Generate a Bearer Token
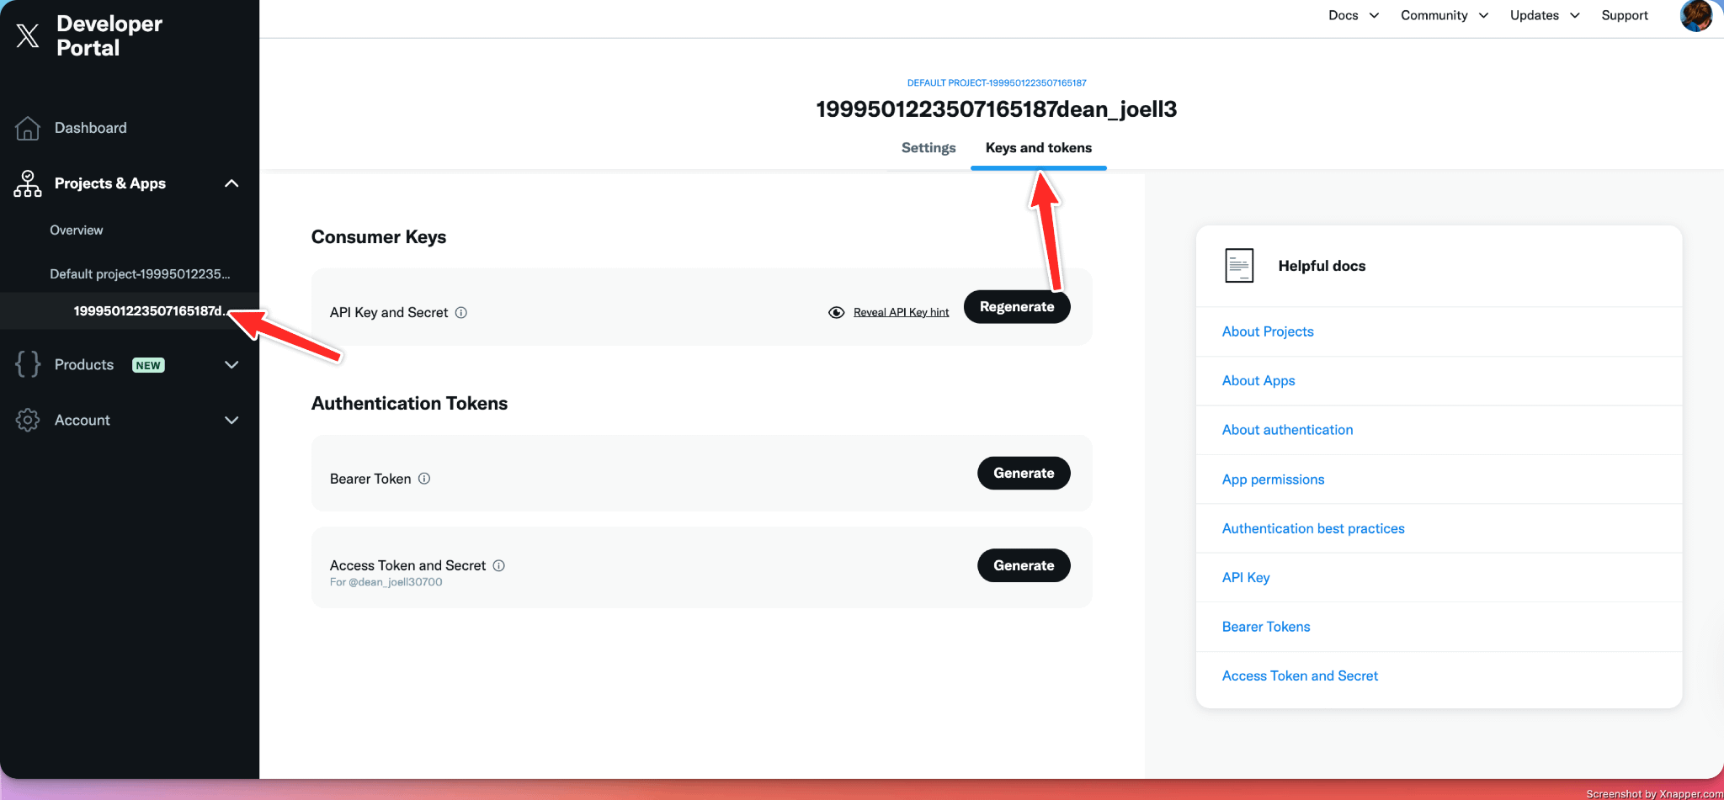This screenshot has height=800, width=1724. pyautogui.click(x=1023, y=473)
